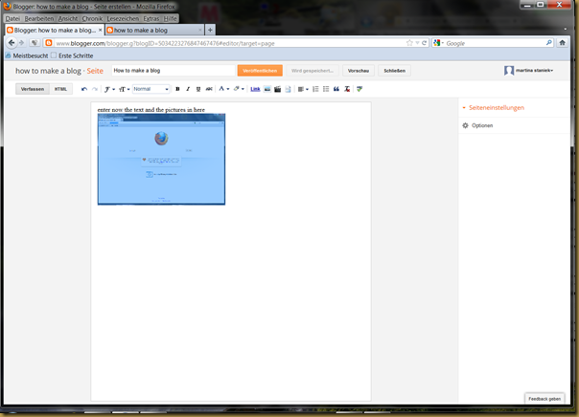Click the browser forward button

pyautogui.click(x=21, y=43)
